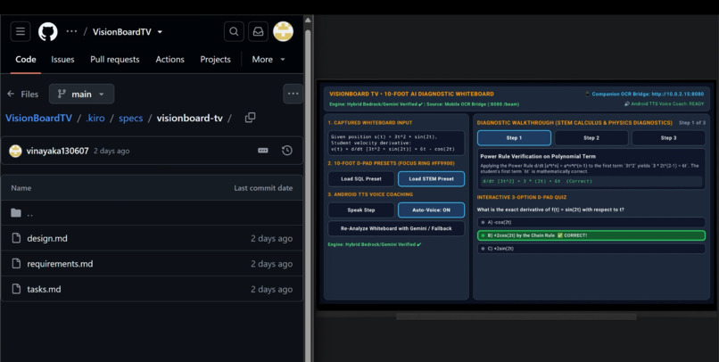This screenshot has height=362, width=719.
Task: Click the captured whiteboard input text box
Action: [396, 143]
